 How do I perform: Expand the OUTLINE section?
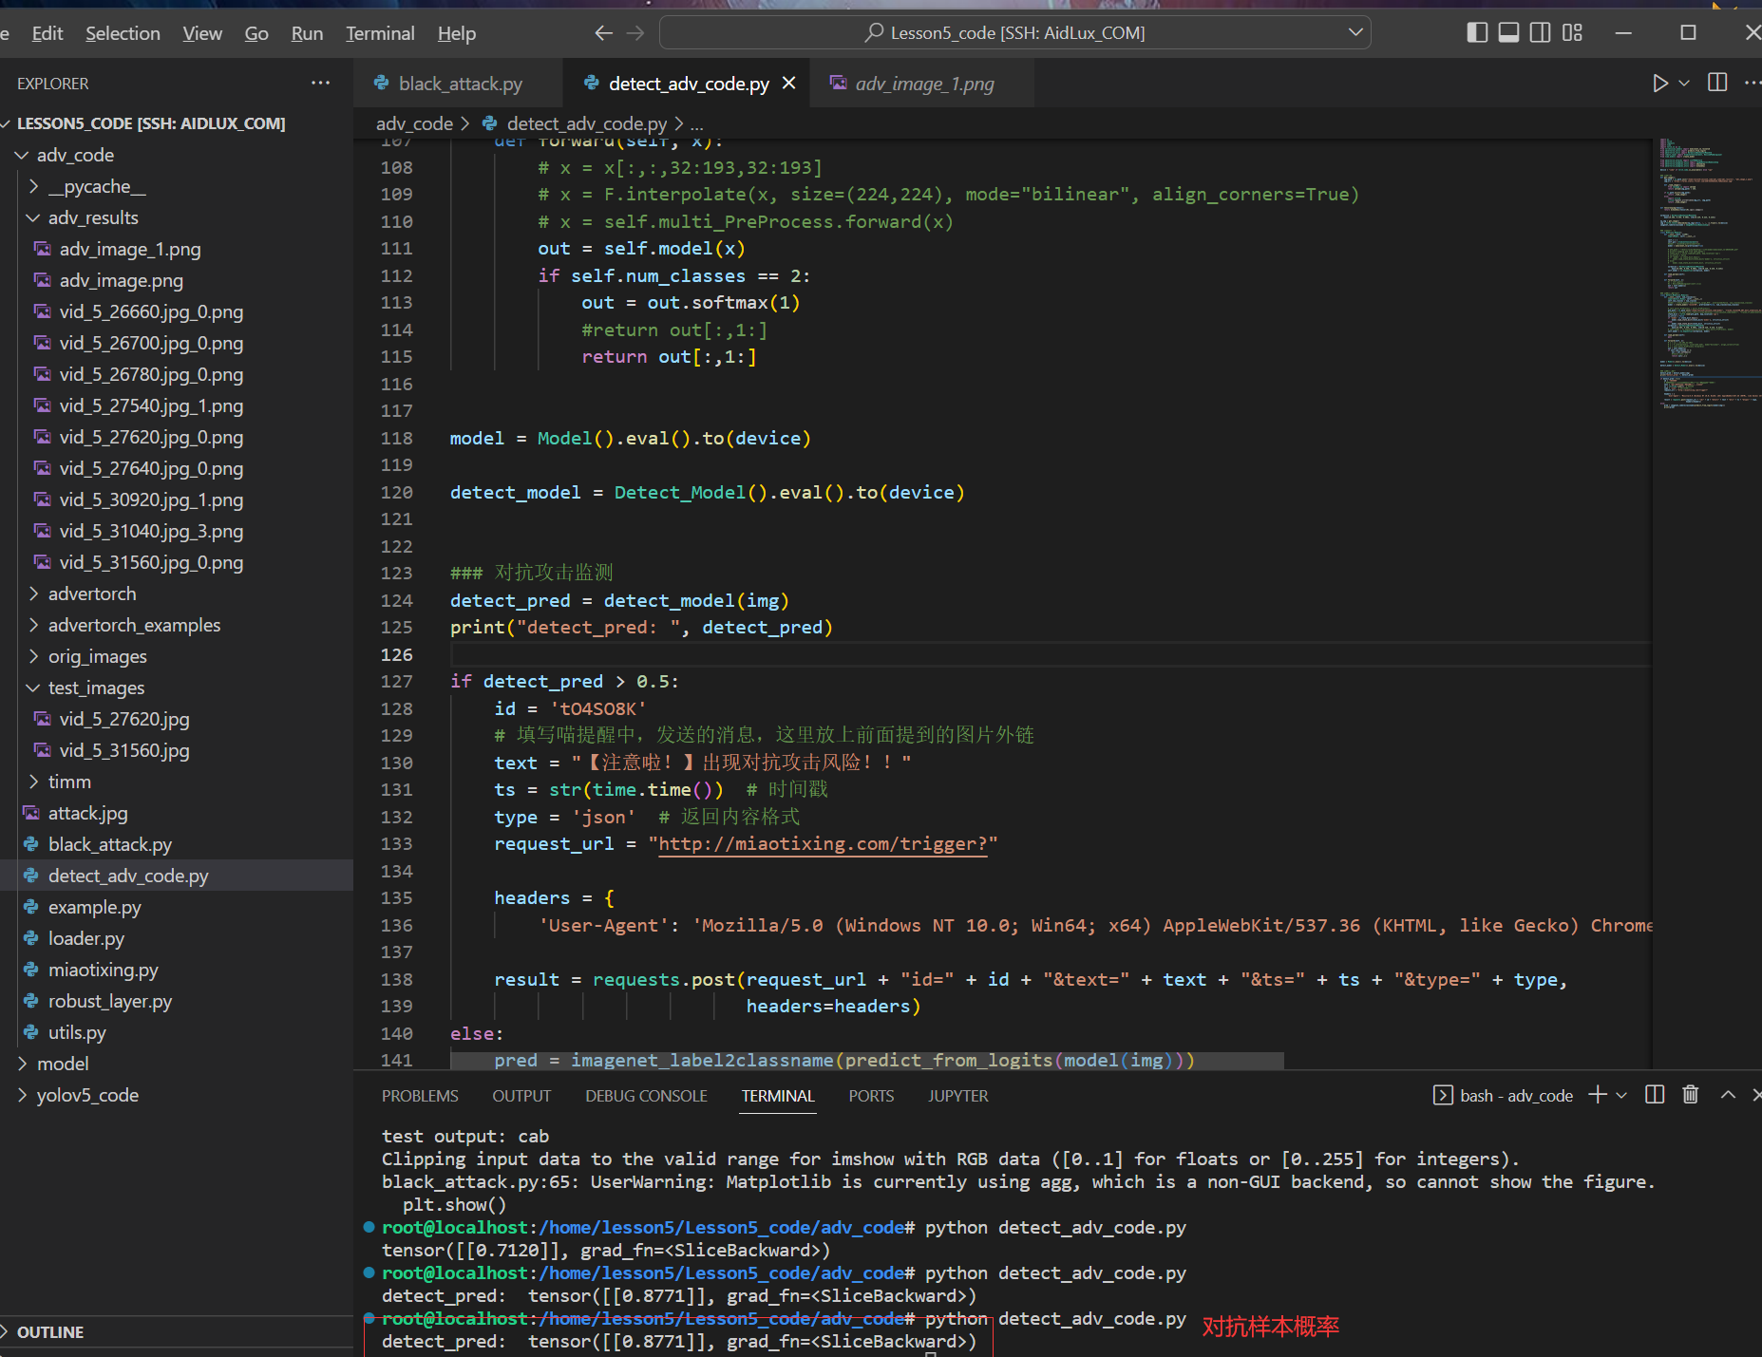(177, 1332)
